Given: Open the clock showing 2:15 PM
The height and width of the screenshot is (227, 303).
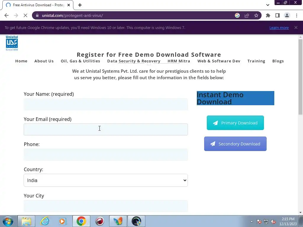Looking at the screenshot, I should (x=288, y=221).
